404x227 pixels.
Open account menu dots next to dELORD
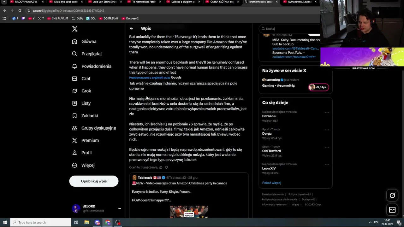point(119,209)
